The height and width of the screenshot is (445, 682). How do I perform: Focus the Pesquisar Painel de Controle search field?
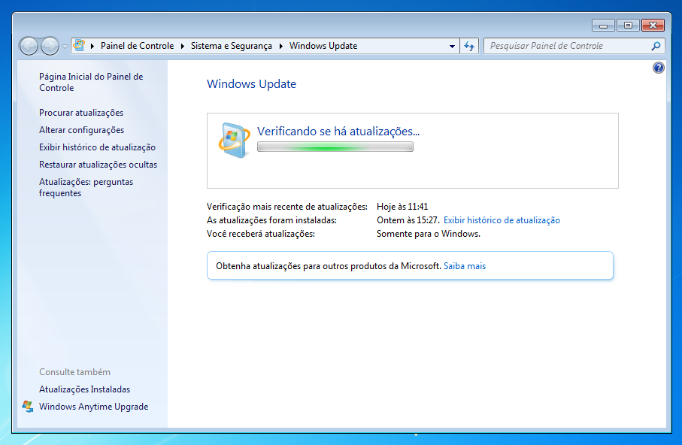(574, 46)
